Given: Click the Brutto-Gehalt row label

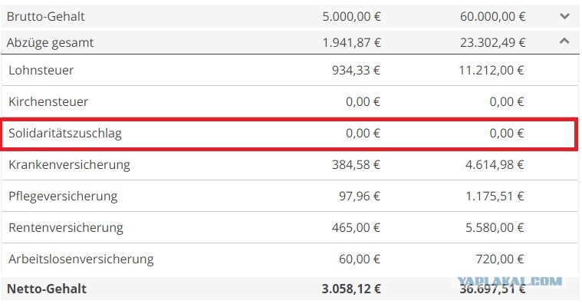Looking at the screenshot, I should click(x=46, y=16).
